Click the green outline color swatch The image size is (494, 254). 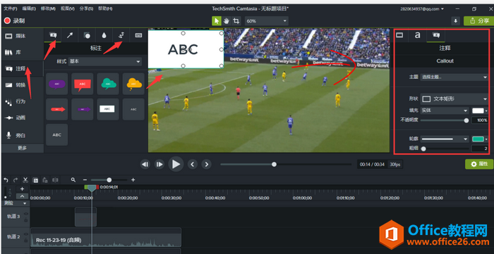click(478, 139)
